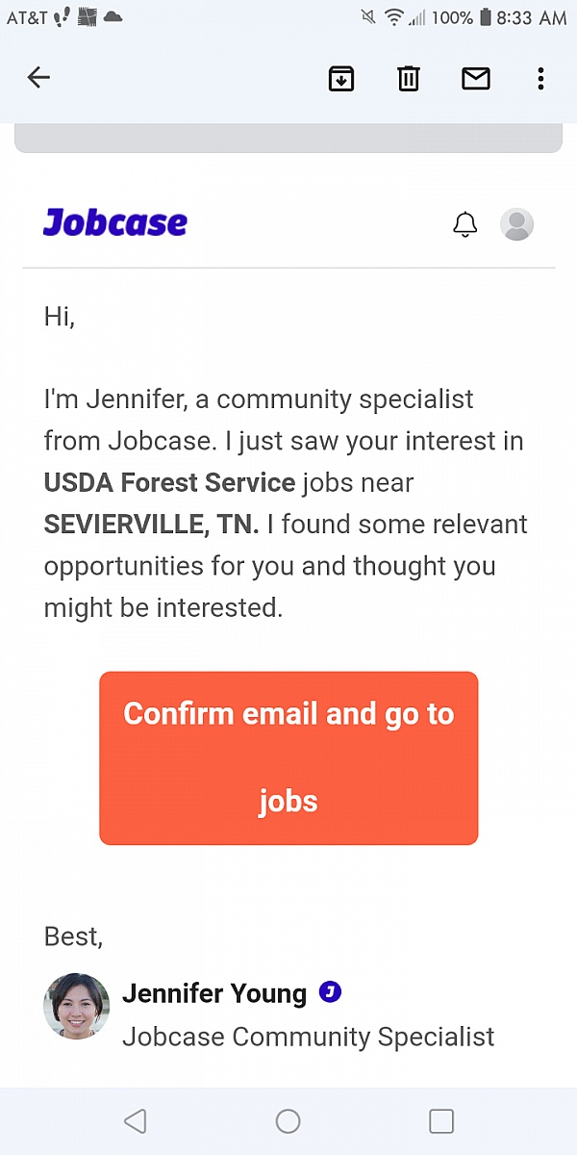Tap the Wi-Fi signal status icon
Viewport: 577px width, 1155px height.
394,17
